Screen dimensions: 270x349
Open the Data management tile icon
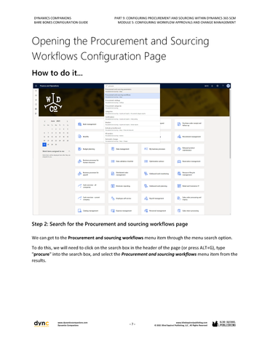click(113, 149)
